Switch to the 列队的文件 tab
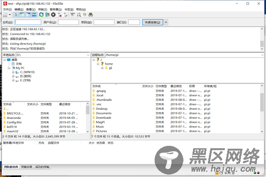This screenshot has width=266, height=177. pos(11,167)
